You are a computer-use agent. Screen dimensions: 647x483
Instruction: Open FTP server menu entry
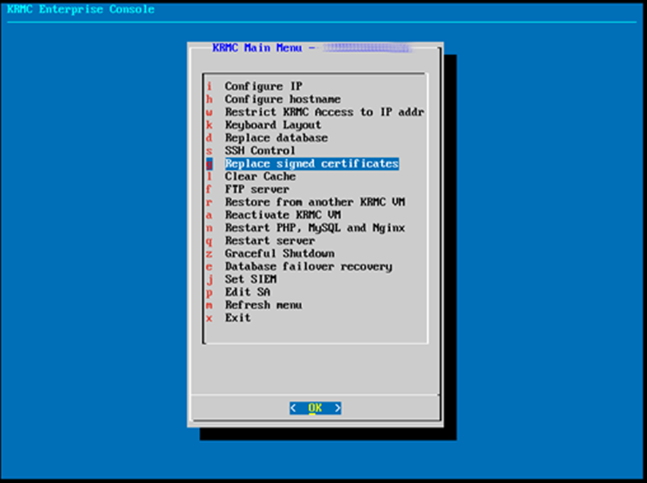pos(256,189)
